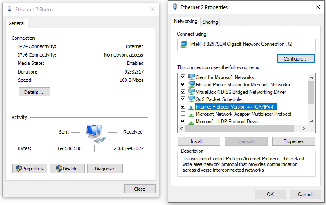Click the VirtualBox NDIS6 Bridged Networking Driver icon
Screen dimensions: 326x205
[x=191, y=92]
